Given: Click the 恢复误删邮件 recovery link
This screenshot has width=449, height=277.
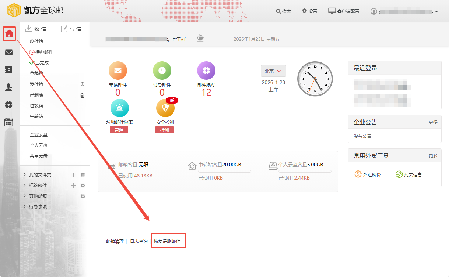Looking at the screenshot, I should (x=168, y=241).
